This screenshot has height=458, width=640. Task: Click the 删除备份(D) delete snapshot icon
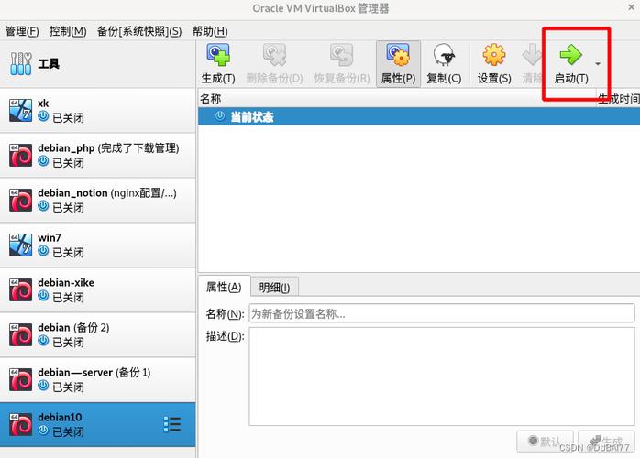(274, 55)
